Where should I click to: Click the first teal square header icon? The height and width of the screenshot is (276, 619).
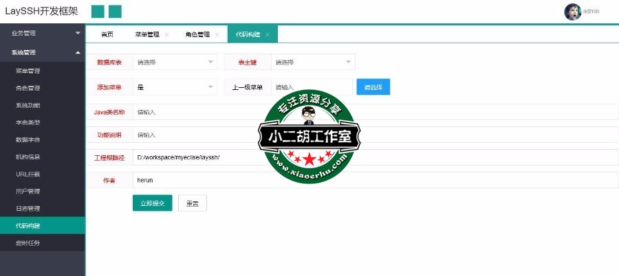tap(98, 12)
